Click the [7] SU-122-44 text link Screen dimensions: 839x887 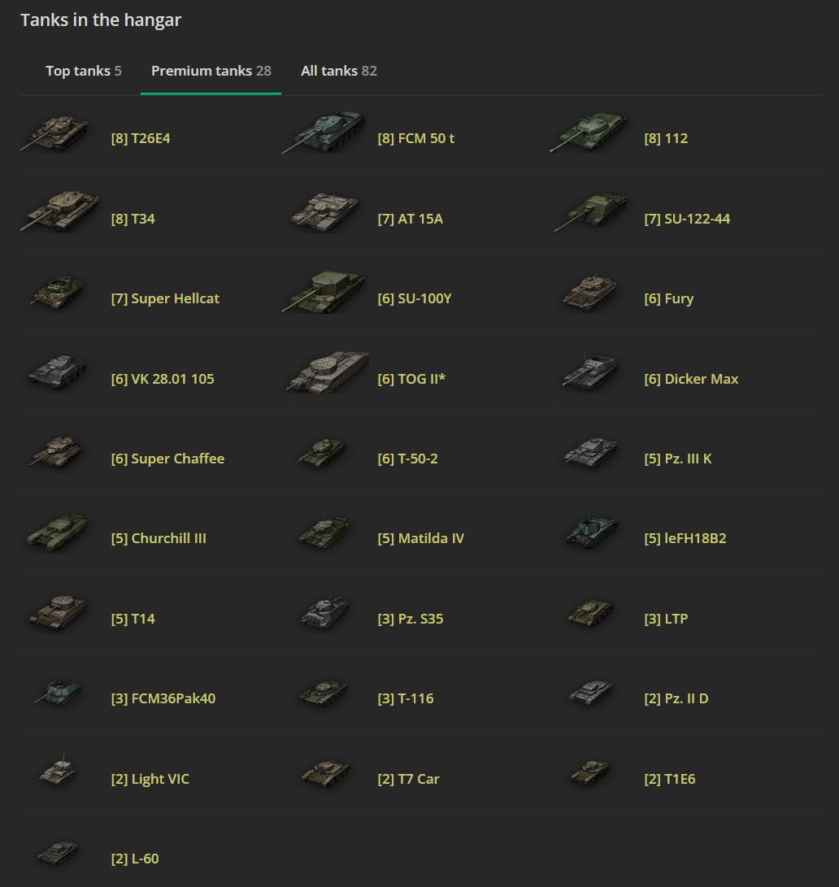pyautogui.click(x=687, y=219)
